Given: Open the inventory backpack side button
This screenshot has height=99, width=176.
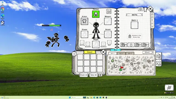Looking at the screenshot, I should [x=159, y=56].
